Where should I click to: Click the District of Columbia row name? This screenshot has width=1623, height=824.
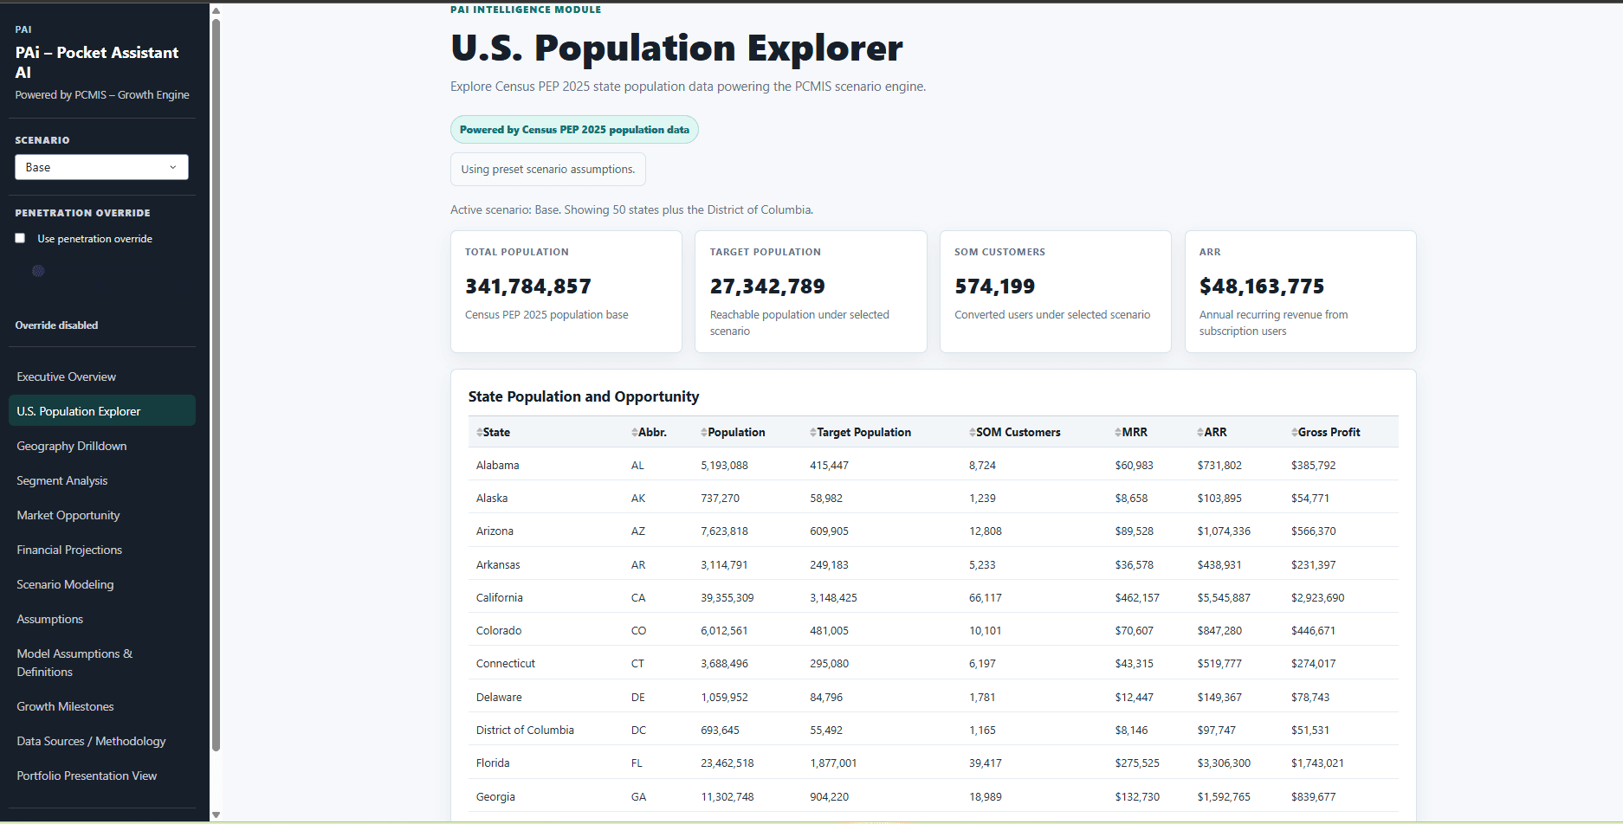525,731
